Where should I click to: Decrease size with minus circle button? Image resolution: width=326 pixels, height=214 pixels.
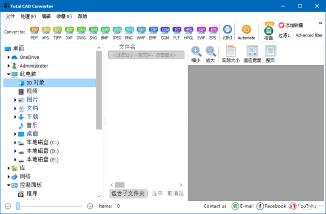(8, 206)
